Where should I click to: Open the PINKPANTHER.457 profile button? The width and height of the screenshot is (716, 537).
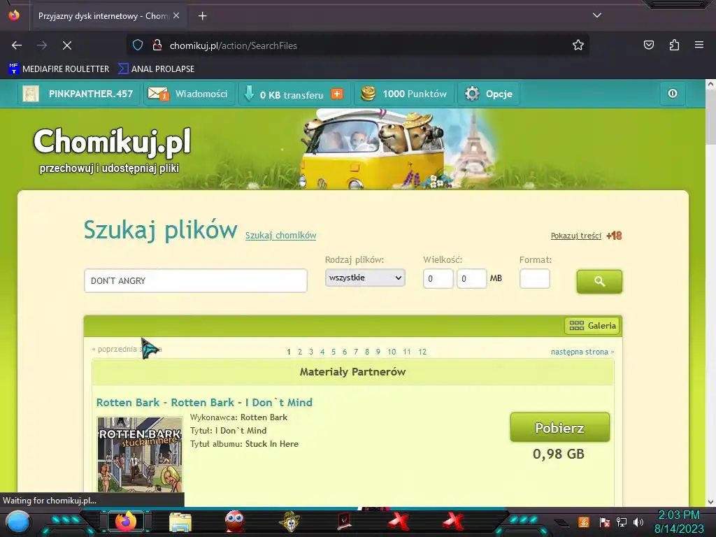(78, 94)
